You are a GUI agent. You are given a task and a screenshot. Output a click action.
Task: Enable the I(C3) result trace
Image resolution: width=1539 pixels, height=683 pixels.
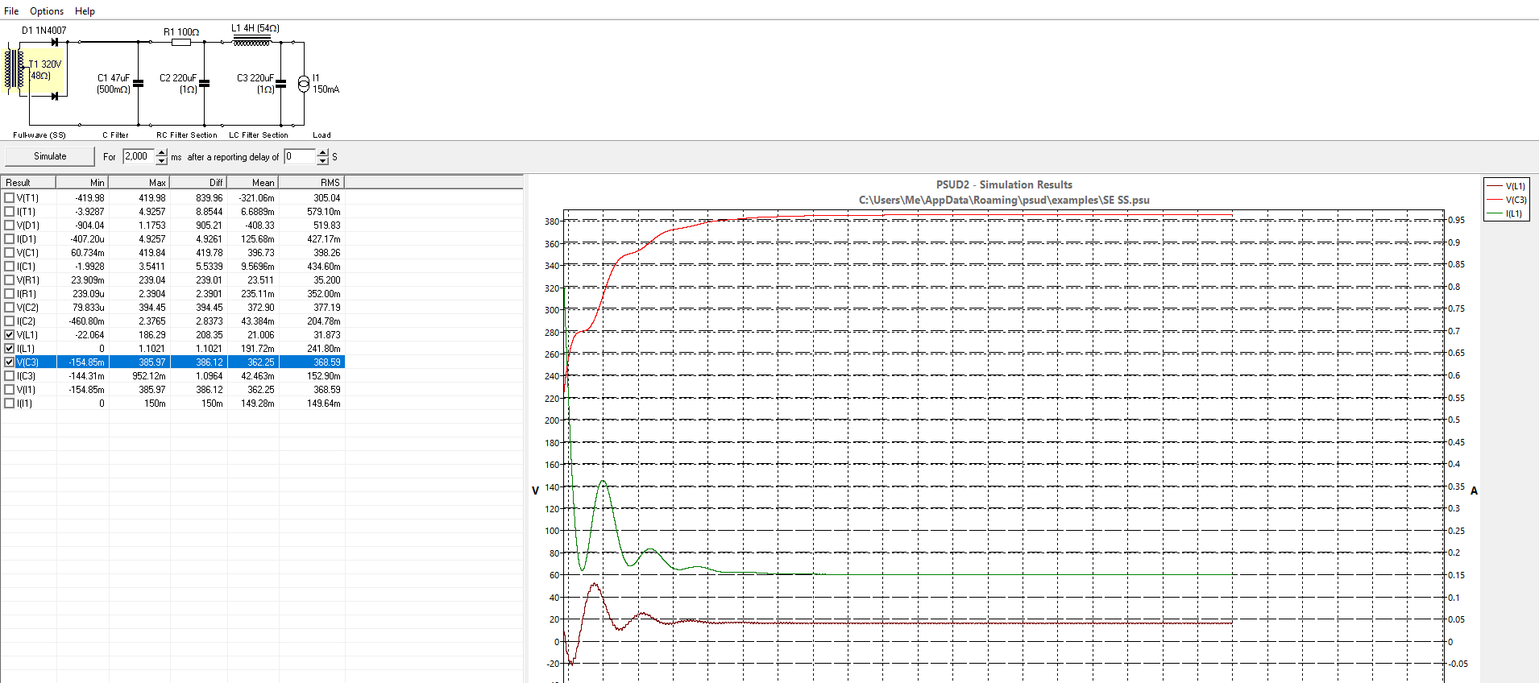[10, 375]
